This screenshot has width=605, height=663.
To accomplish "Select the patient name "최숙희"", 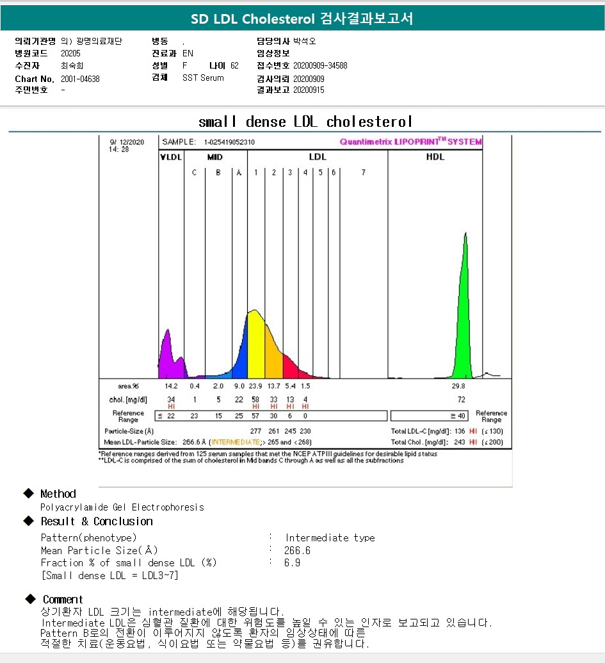I will [x=72, y=65].
